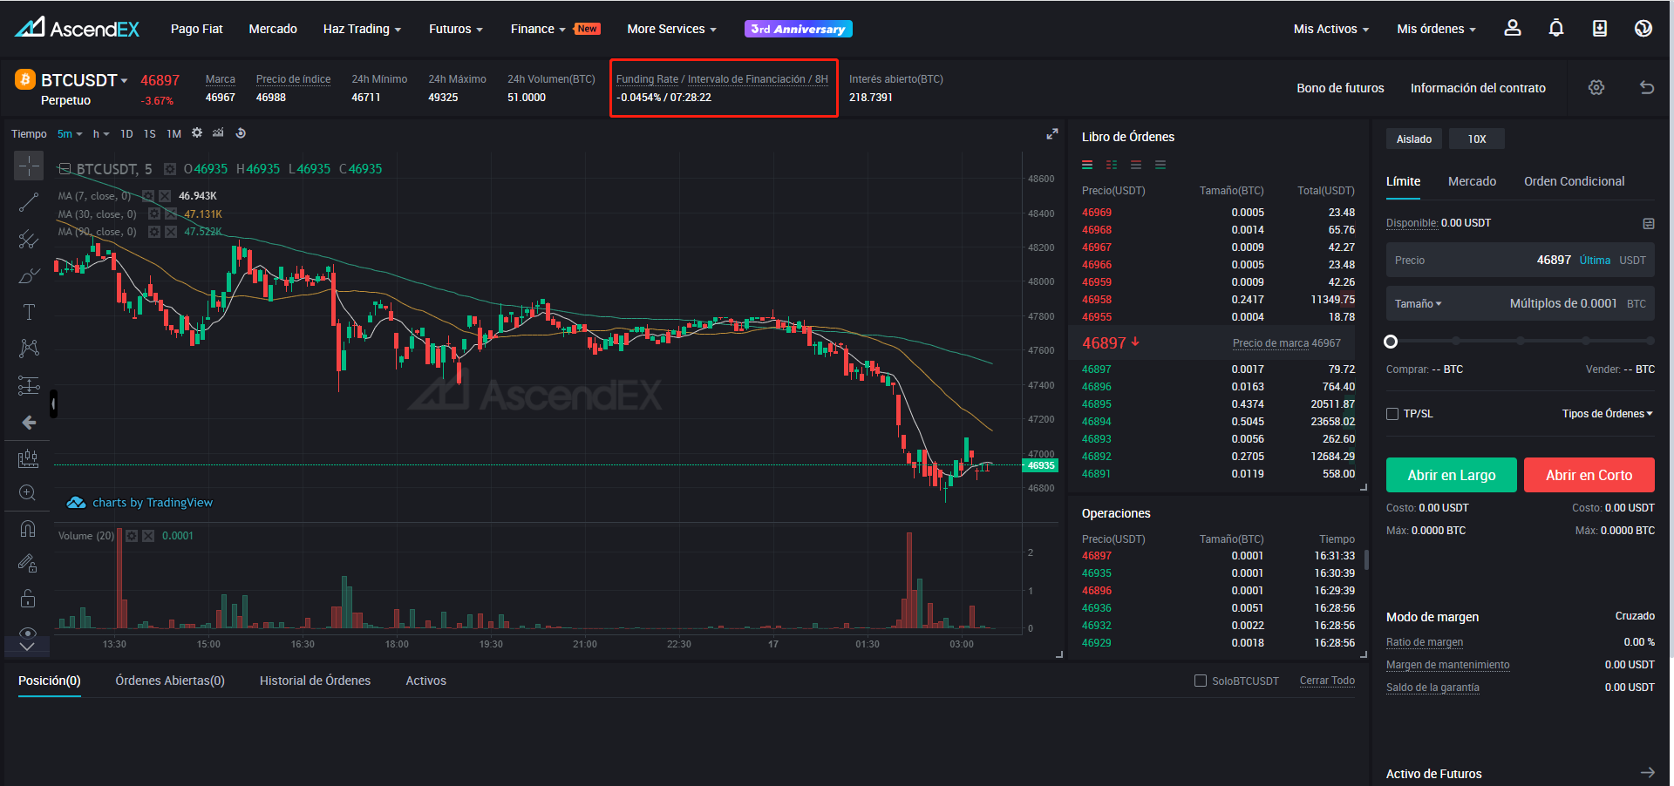The height and width of the screenshot is (786, 1674).
Task: Open the 5m timeframe dropdown
Action: click(70, 134)
